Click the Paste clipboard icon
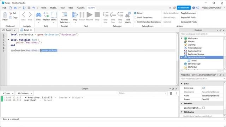 point(5,15)
